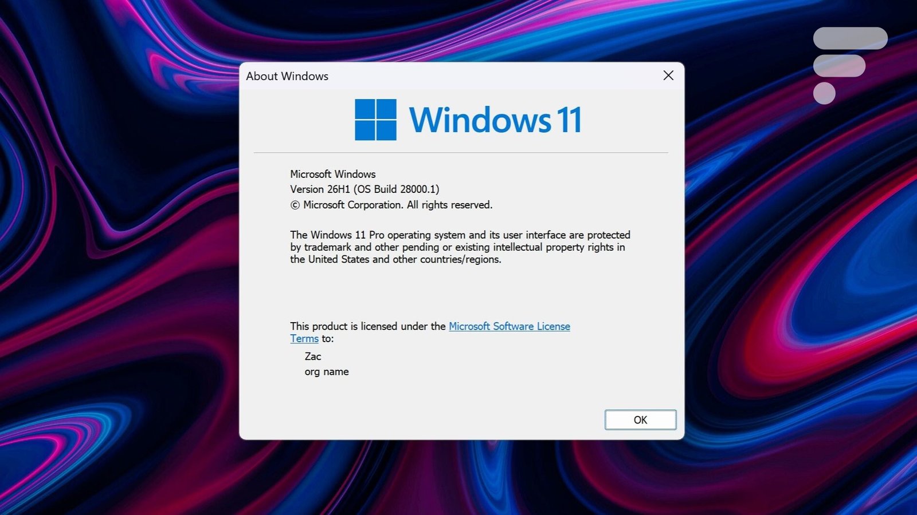Click the middle bar of watermark logo
917x515 pixels.
pyautogui.click(x=839, y=66)
